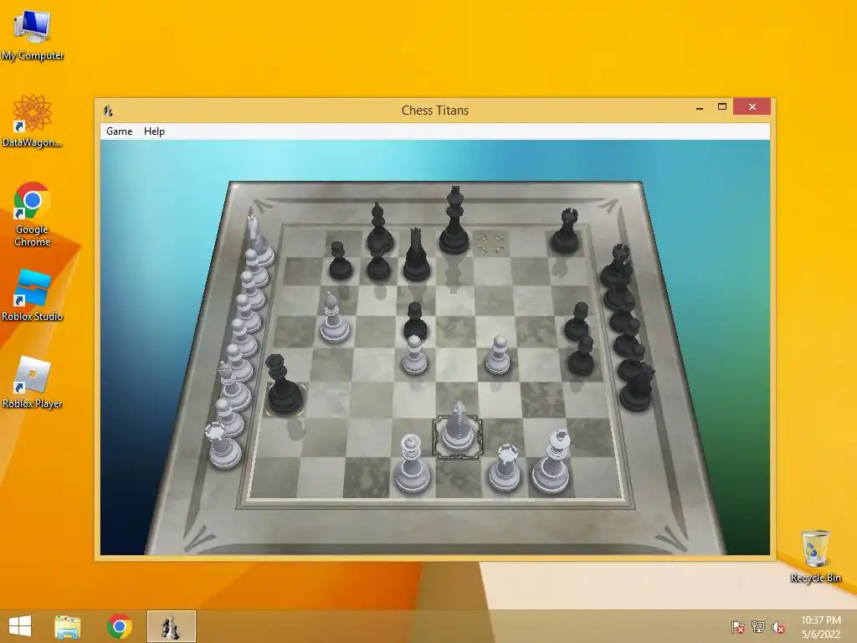This screenshot has height=643, width=857.
Task: Select the Google Chrome desktop shortcut
Action: 33,214
